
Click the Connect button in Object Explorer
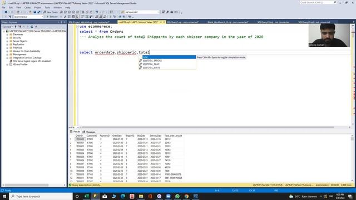[7, 27]
